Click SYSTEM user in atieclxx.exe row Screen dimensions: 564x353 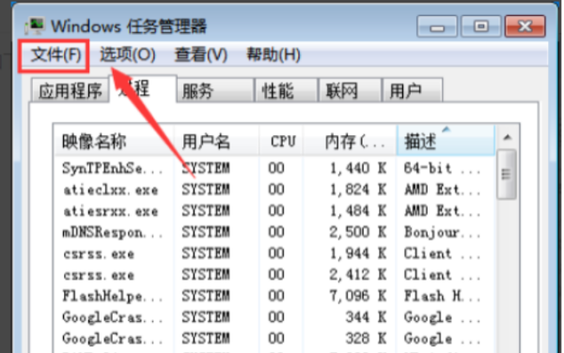coord(205,190)
